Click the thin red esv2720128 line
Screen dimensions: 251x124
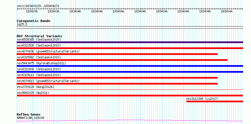pyautogui.click(x=130, y=90)
